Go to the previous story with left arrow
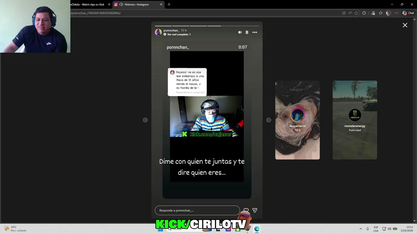 click(x=145, y=120)
